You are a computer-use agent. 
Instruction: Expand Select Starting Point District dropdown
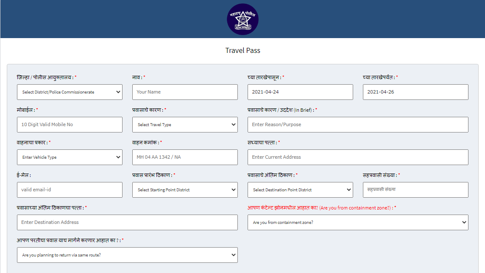click(x=185, y=190)
